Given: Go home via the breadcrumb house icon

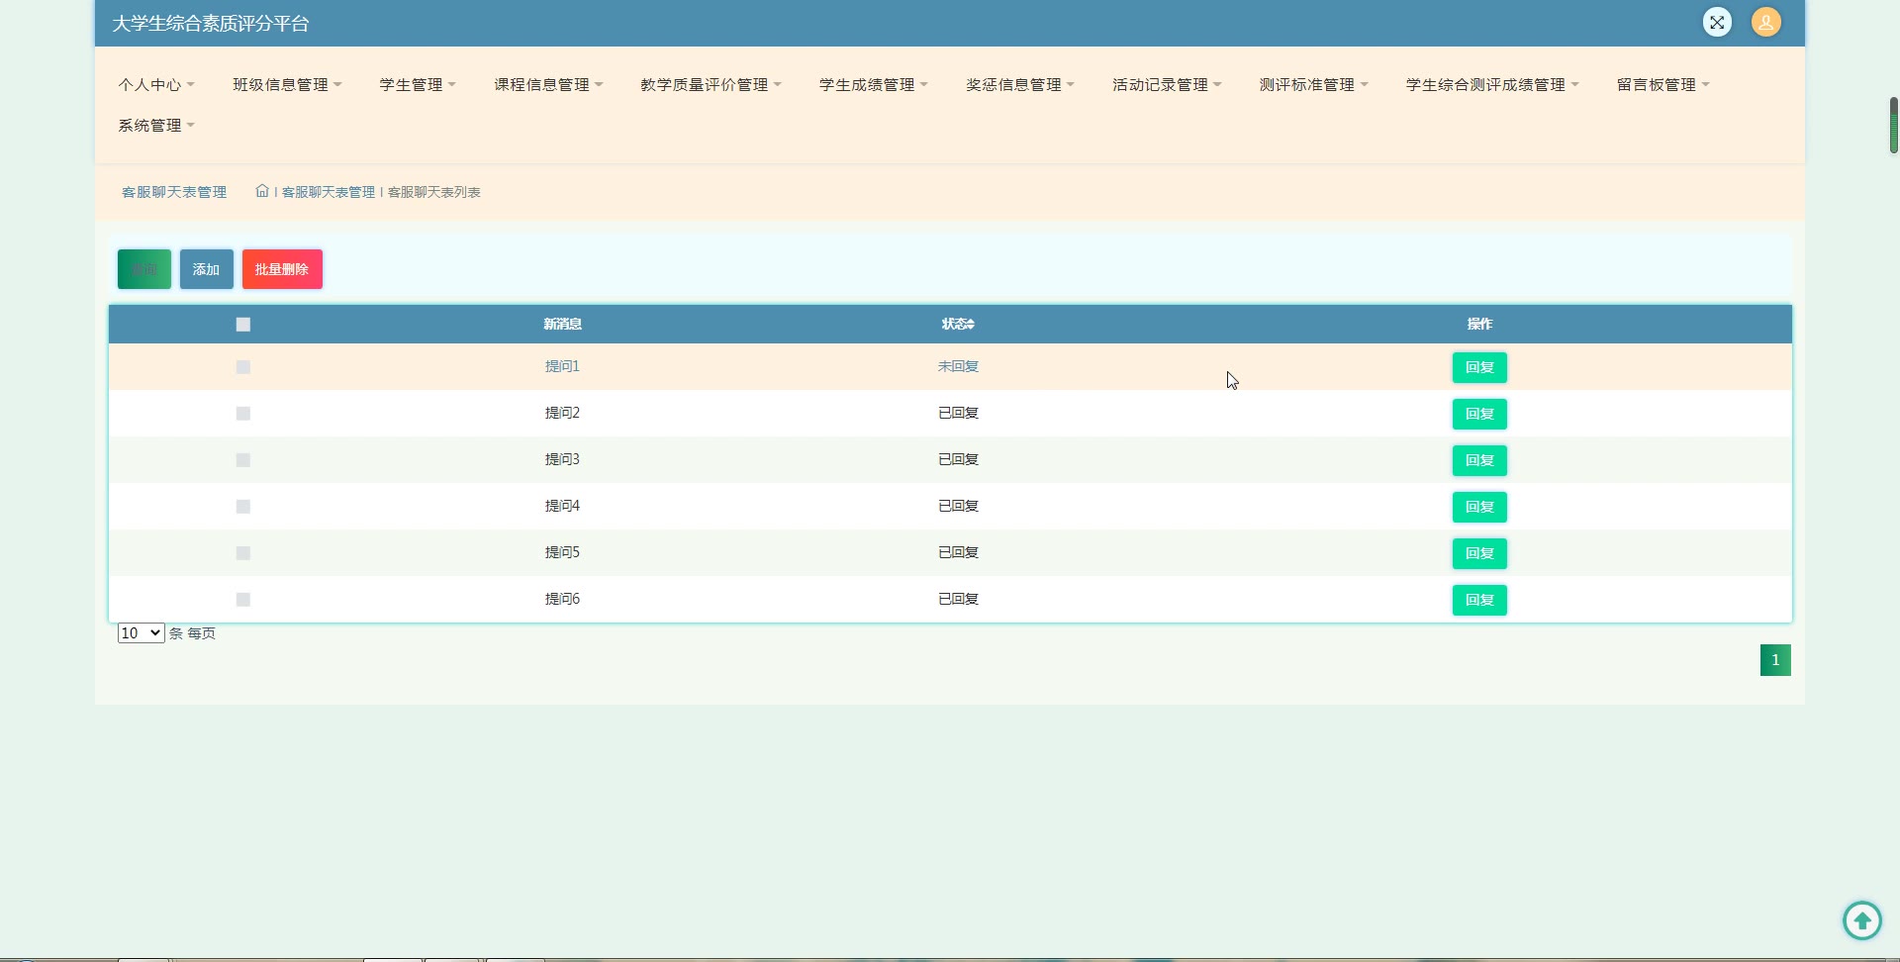Looking at the screenshot, I should 262,191.
